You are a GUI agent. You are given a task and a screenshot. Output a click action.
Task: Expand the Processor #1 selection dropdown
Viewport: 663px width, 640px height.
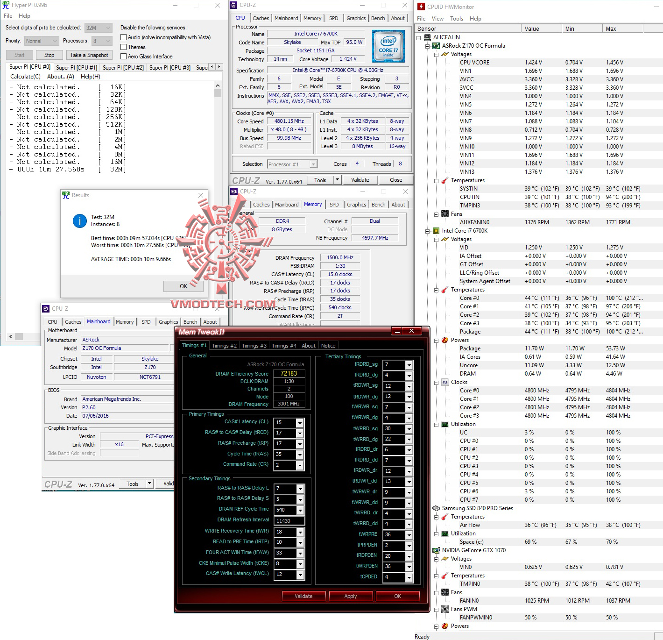tap(313, 164)
